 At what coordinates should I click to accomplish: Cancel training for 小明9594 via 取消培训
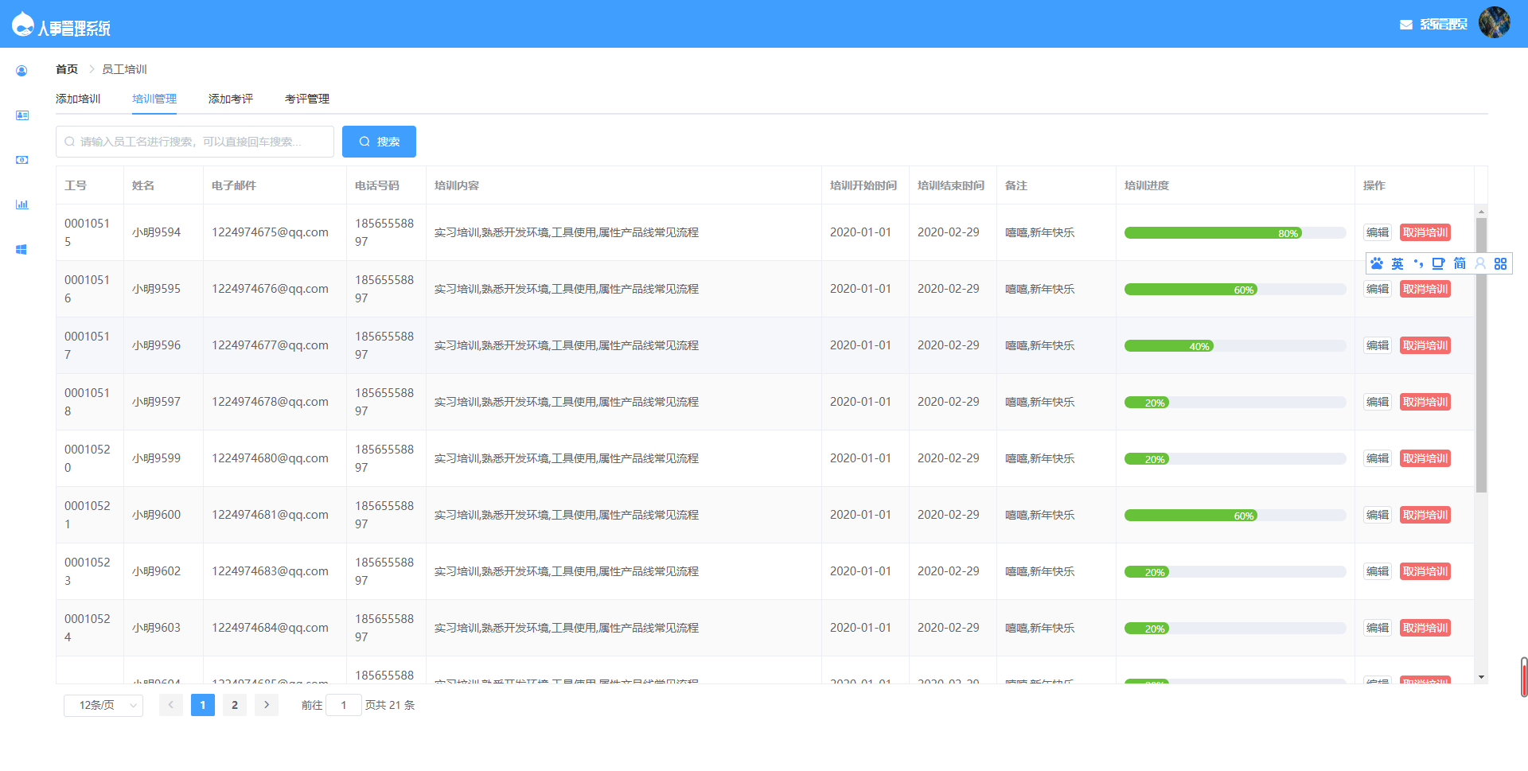[1425, 232]
